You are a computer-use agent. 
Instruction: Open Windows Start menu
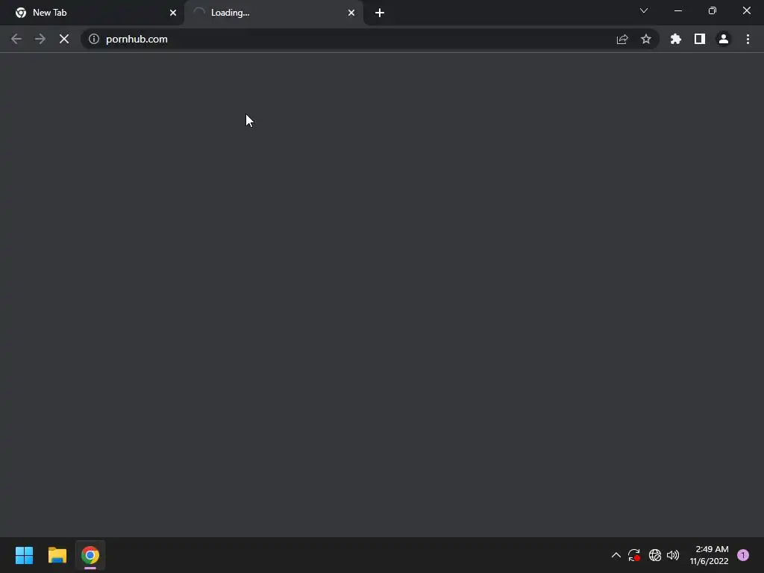pyautogui.click(x=24, y=555)
